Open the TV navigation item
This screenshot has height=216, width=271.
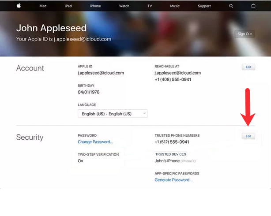(150, 6)
